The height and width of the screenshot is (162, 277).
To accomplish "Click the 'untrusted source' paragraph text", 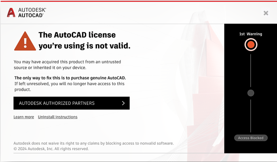I will tap(67, 65).
